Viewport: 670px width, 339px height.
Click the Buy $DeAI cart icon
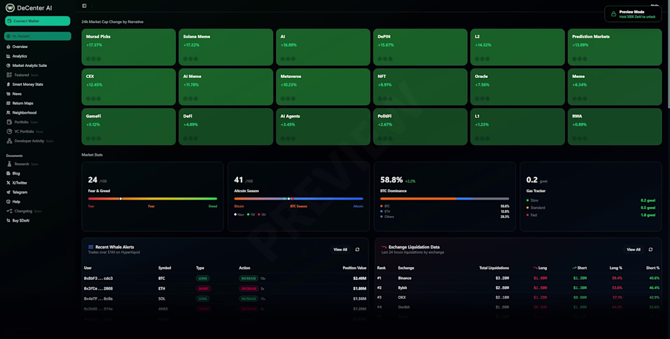(x=8, y=220)
